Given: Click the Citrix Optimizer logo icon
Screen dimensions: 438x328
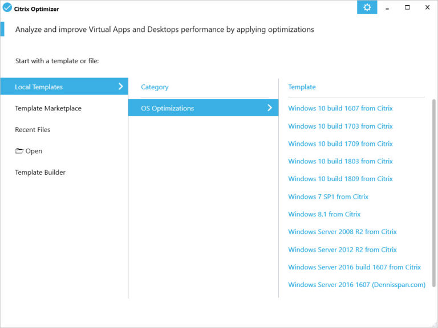Looking at the screenshot, I should [x=7, y=9].
